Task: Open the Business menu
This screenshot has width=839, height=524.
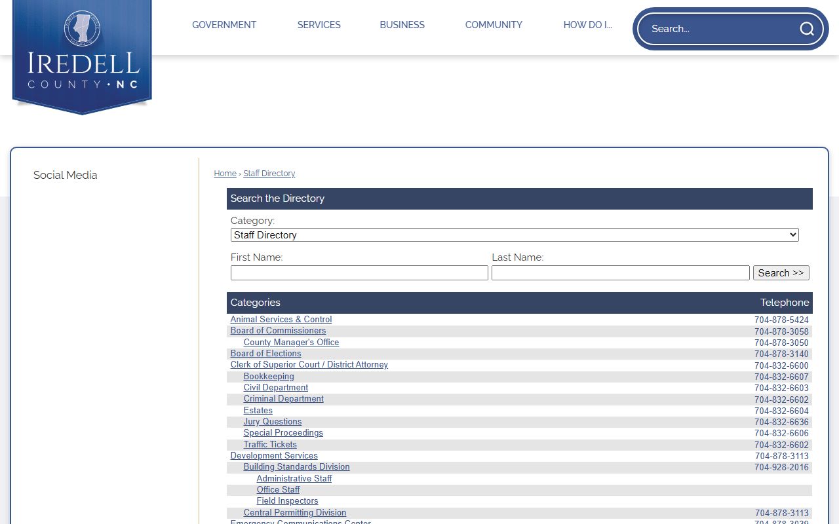Action: click(x=402, y=25)
